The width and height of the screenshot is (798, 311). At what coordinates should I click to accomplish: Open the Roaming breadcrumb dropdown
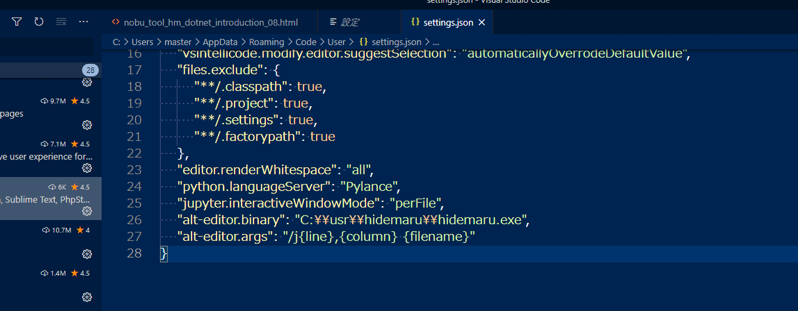pos(266,42)
